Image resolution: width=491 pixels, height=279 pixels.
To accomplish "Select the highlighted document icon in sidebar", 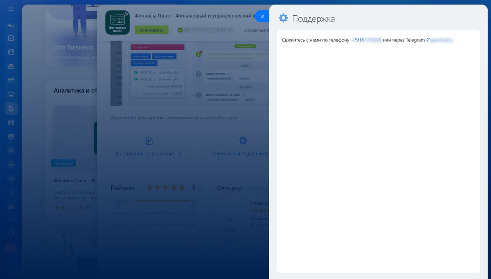I will 11,108.
